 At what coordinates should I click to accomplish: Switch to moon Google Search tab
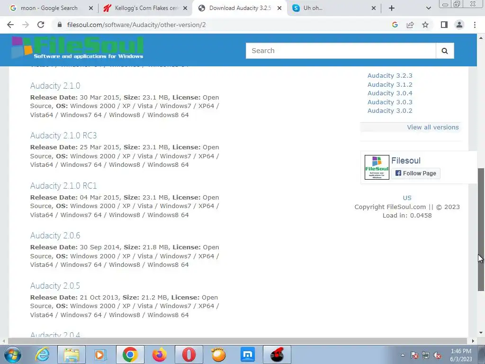(49, 9)
